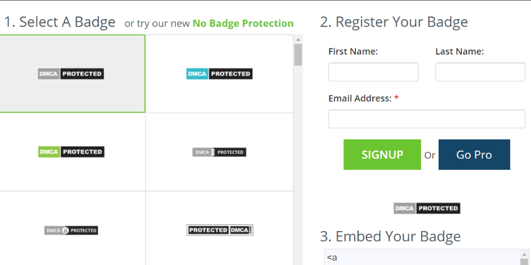Click the embed code box scroll-up arrow

coord(524,254)
